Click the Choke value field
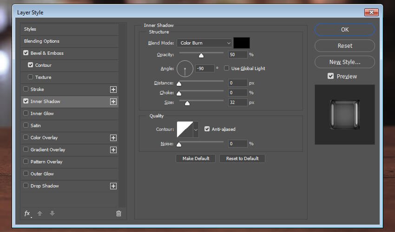 (x=238, y=93)
